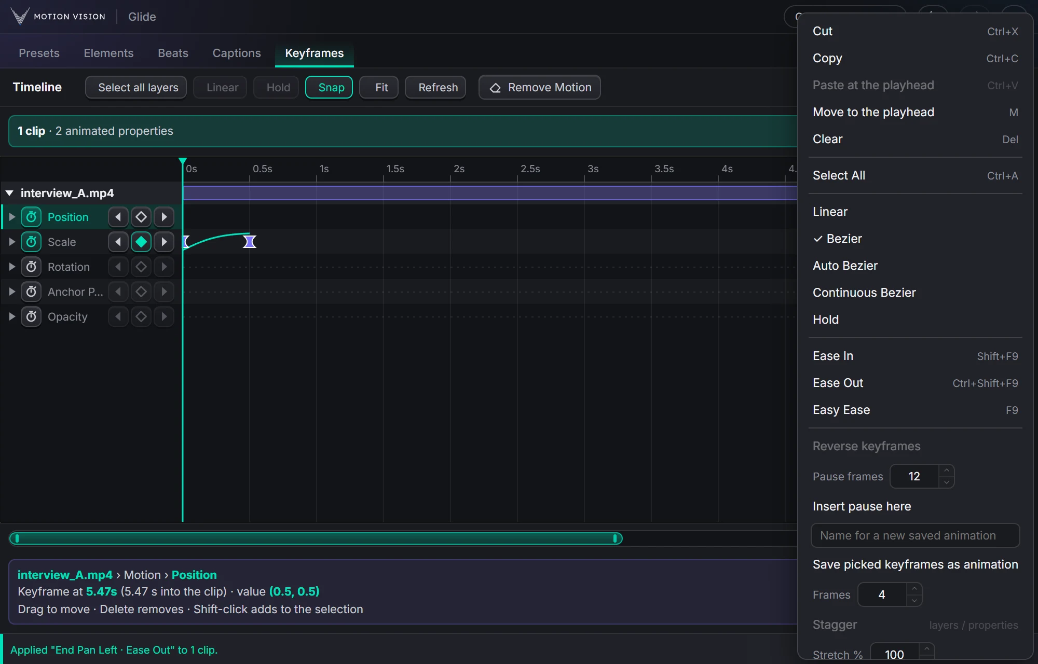Image resolution: width=1038 pixels, height=664 pixels.
Task: Click the Refresh button
Action: coord(435,87)
